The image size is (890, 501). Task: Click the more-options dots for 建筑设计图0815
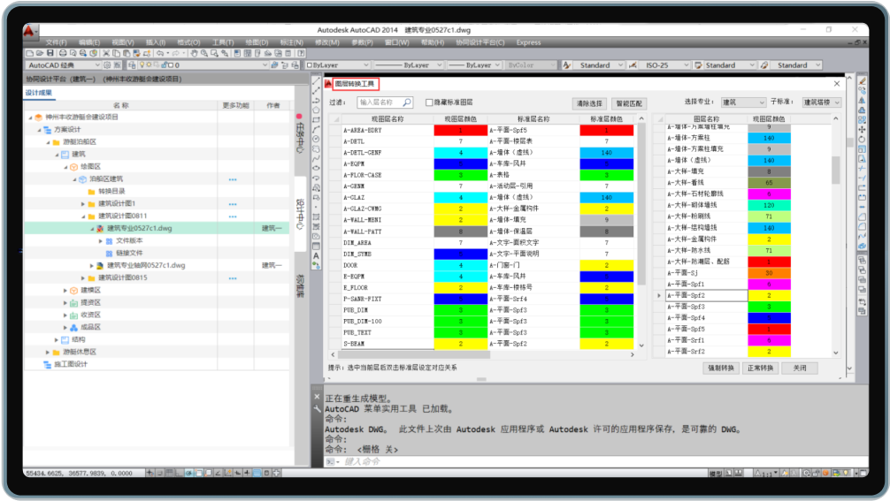click(233, 278)
